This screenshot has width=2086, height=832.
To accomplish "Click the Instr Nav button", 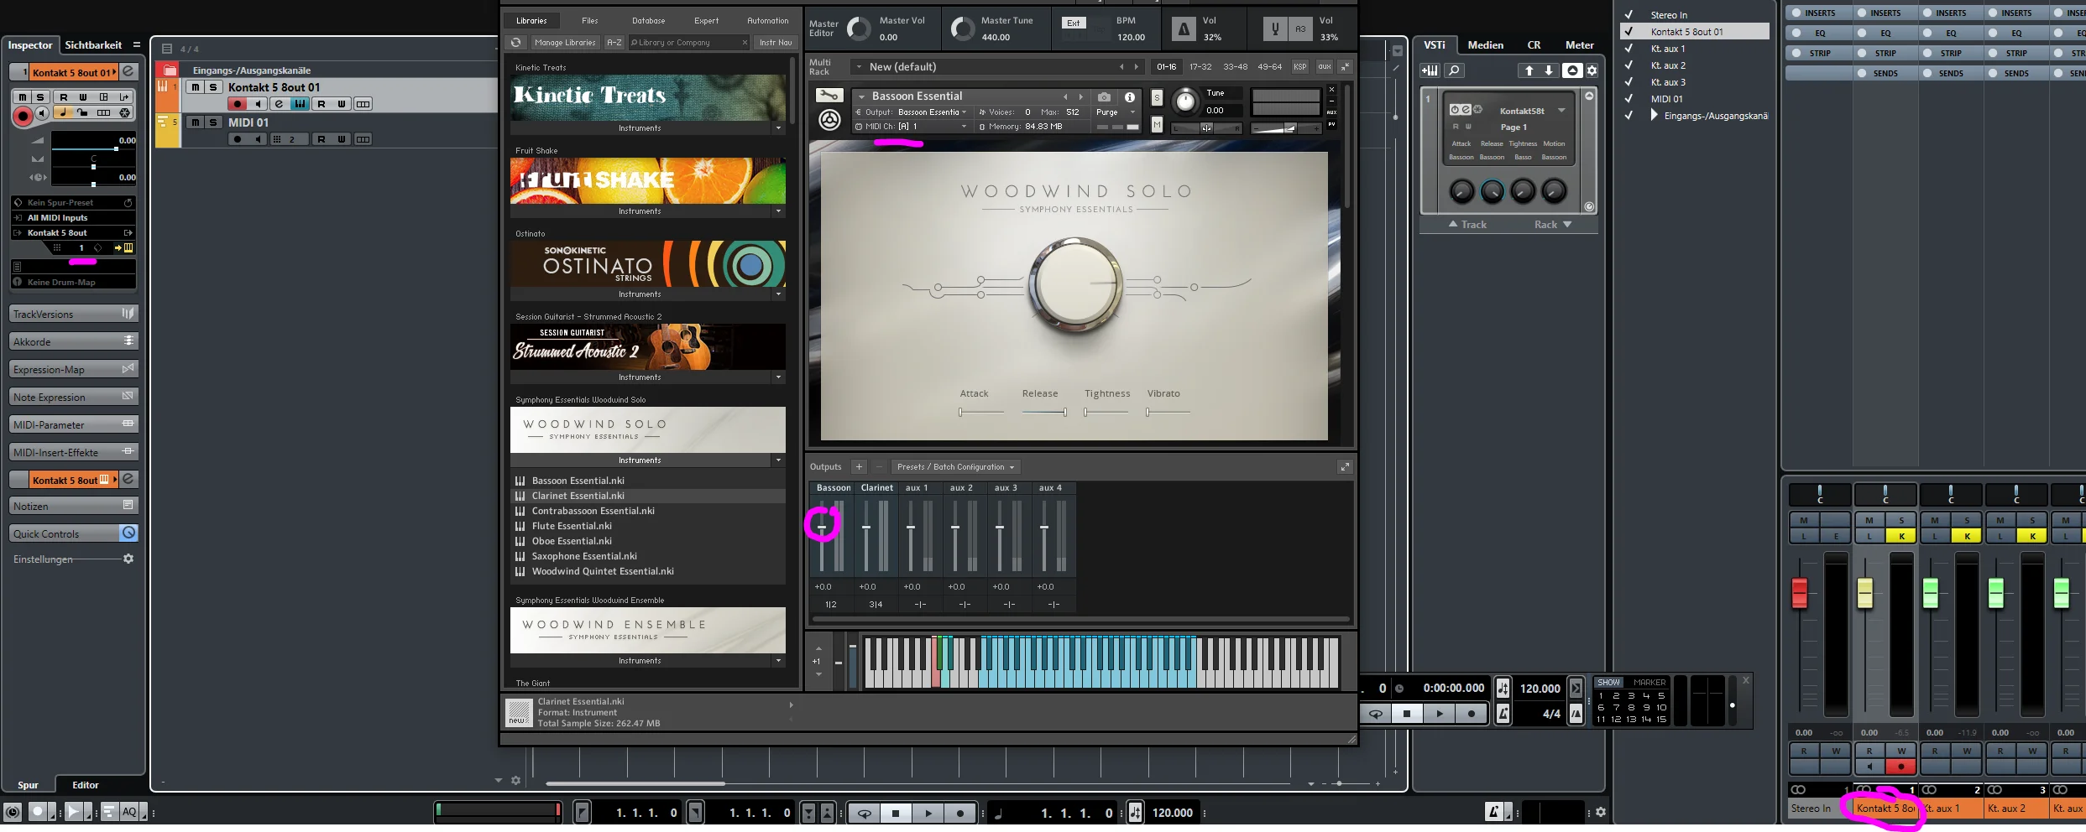I will 776,43.
